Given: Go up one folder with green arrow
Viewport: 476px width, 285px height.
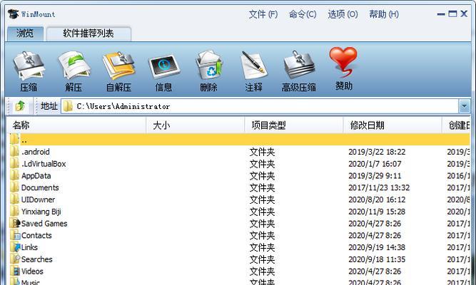Looking at the screenshot, I should point(20,106).
